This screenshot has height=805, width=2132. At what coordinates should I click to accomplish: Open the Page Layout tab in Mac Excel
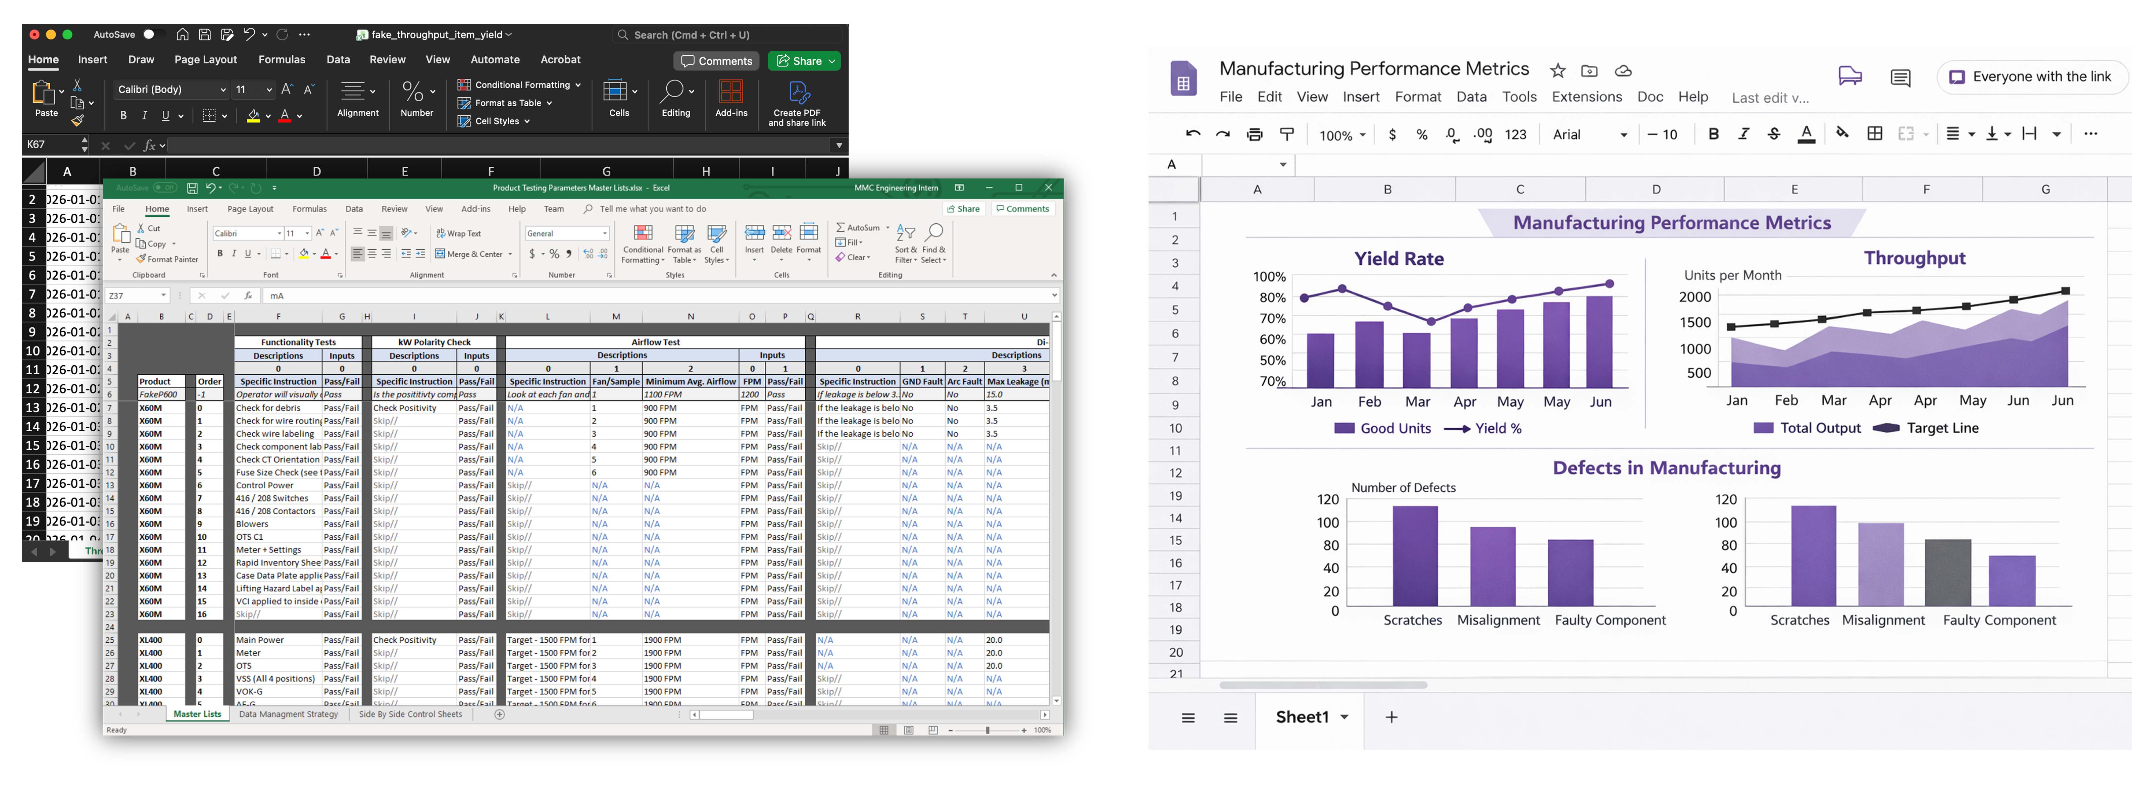tap(205, 60)
